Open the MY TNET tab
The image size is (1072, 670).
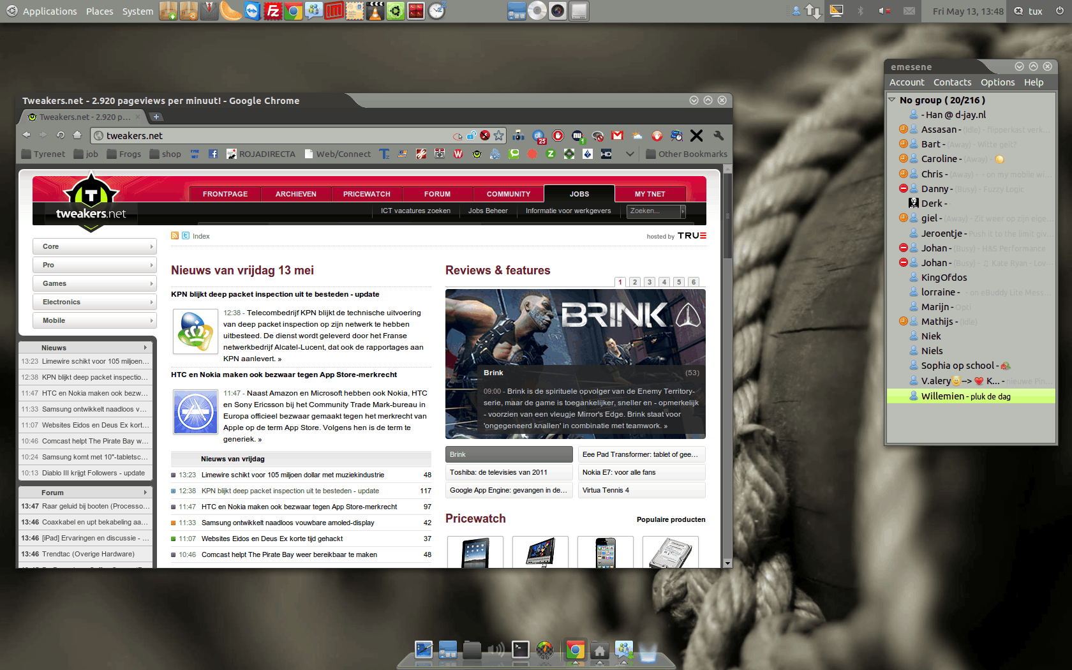coord(650,194)
